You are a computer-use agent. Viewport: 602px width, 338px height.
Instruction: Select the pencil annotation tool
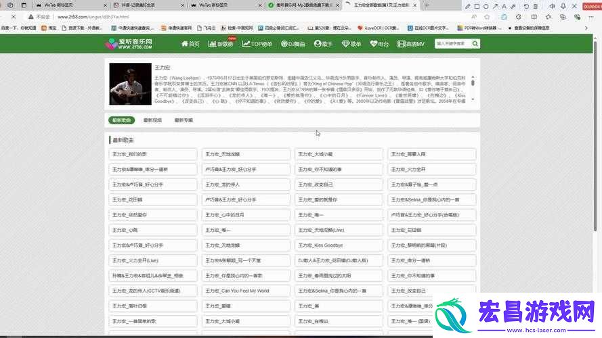pos(467,6)
